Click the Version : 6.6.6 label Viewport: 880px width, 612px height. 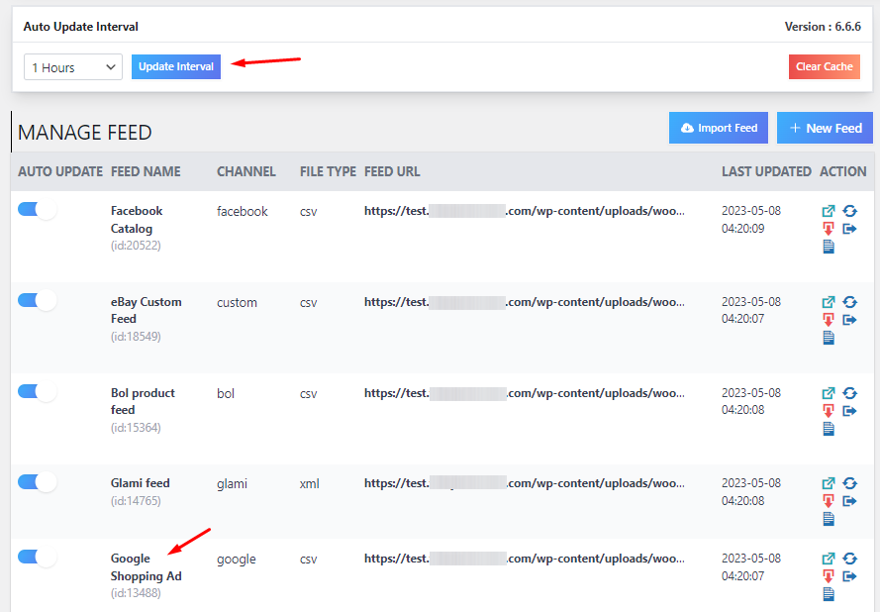pyautogui.click(x=823, y=27)
